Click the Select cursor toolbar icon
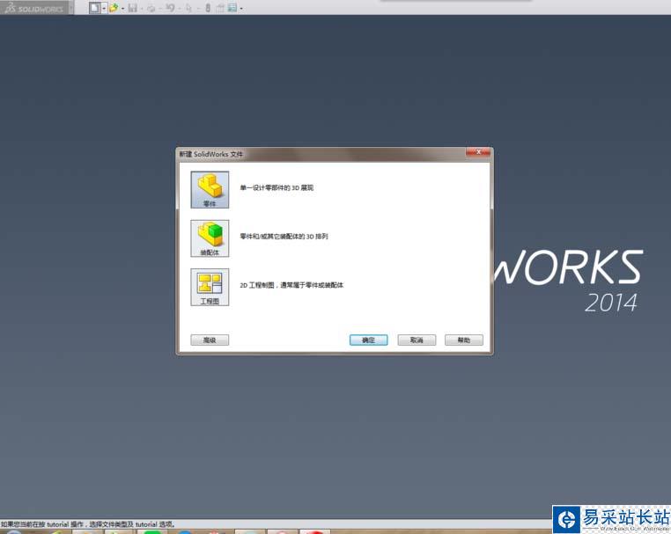This screenshot has height=534, width=671. [188, 8]
